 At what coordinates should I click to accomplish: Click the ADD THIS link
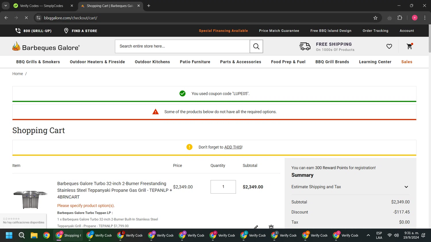pyautogui.click(x=233, y=147)
